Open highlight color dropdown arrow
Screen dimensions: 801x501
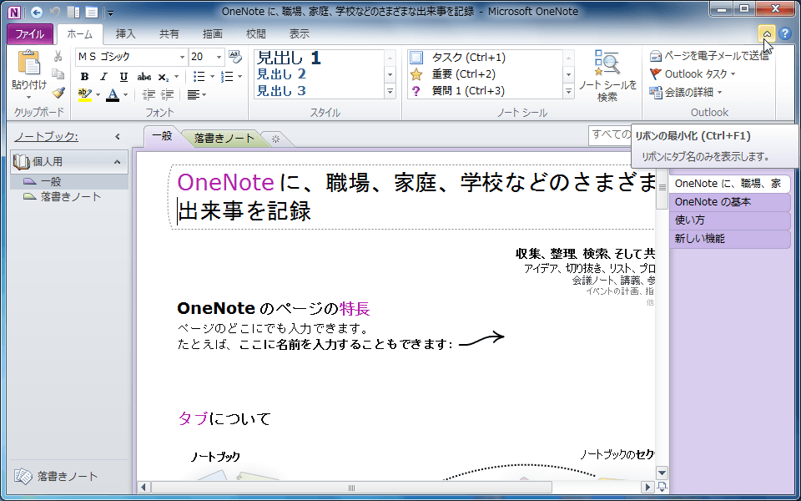click(x=98, y=95)
